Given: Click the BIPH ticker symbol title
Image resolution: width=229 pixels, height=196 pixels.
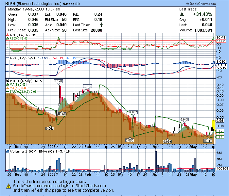Looking at the screenshot, I should pos(10,4).
